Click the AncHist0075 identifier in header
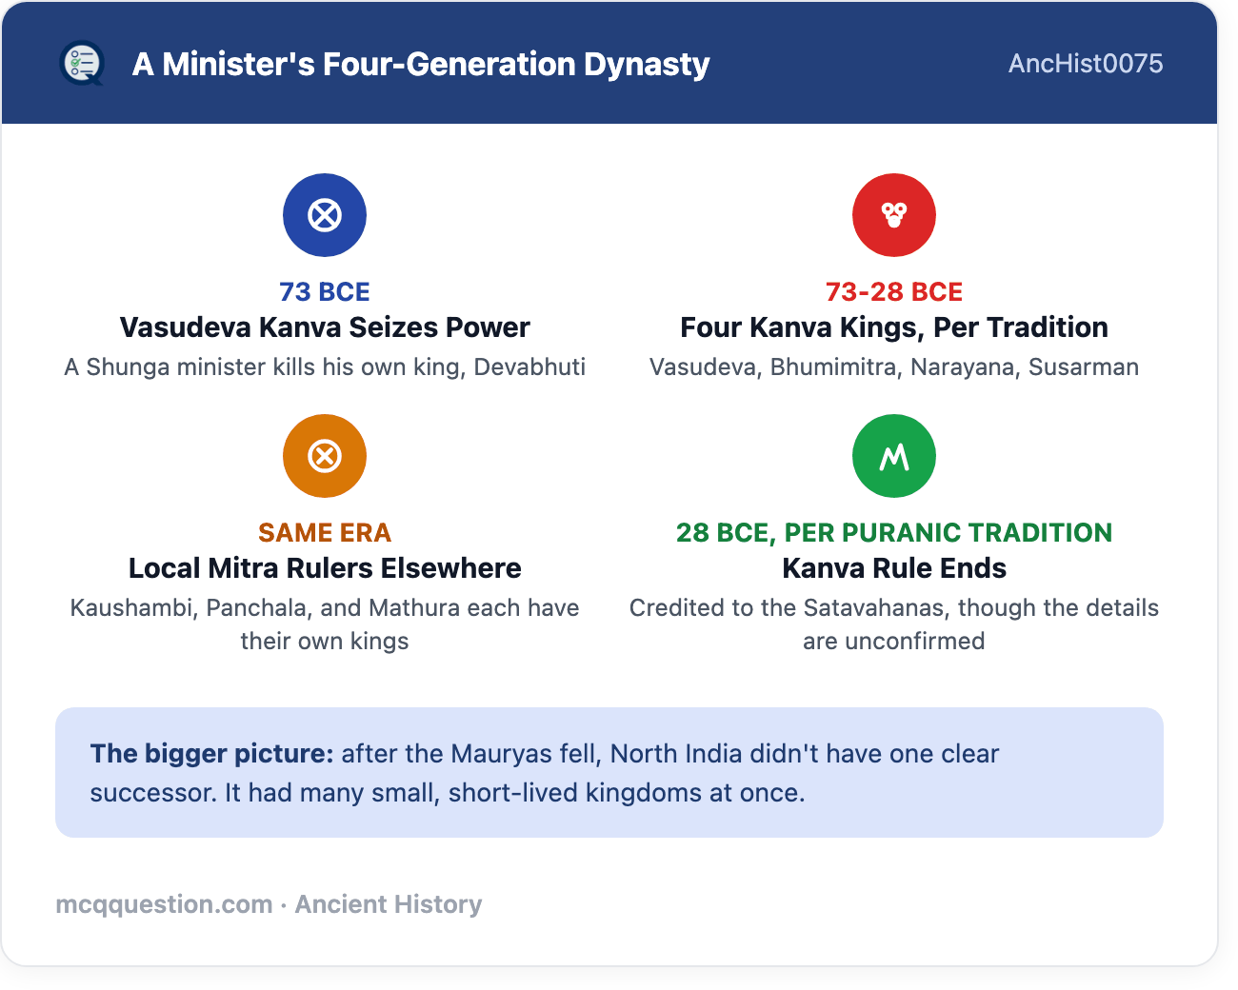 click(1086, 64)
